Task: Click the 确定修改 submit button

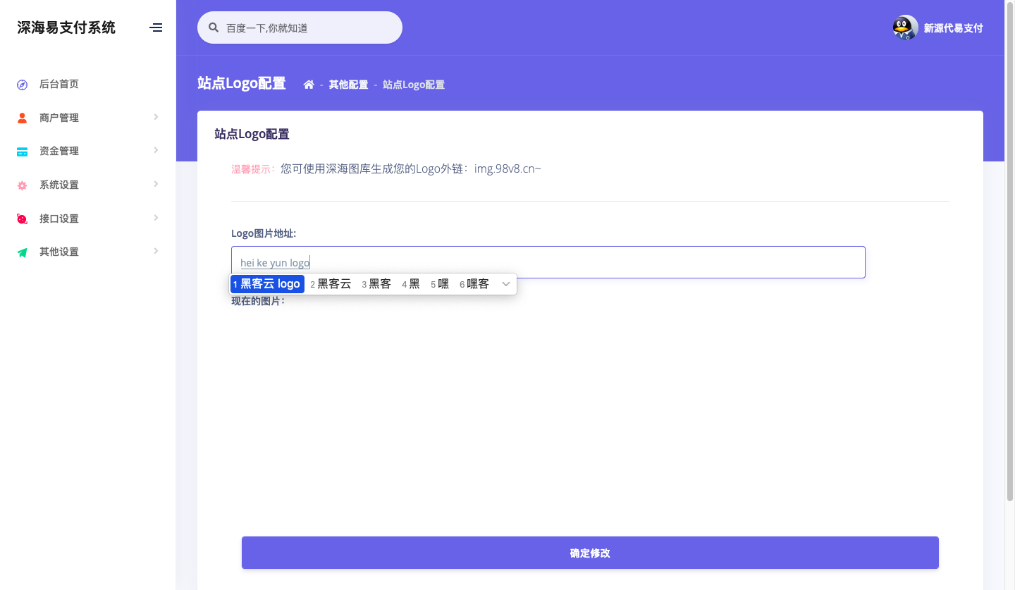Action: [590, 553]
